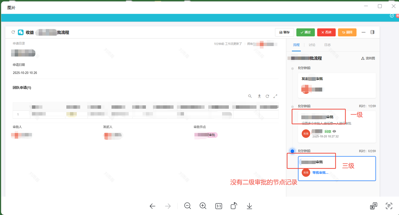Rotate the image in the viewer
The image size is (399, 215).
[x=234, y=206]
